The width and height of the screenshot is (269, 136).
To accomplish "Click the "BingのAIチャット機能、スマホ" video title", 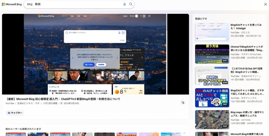I will tap(247, 92).
